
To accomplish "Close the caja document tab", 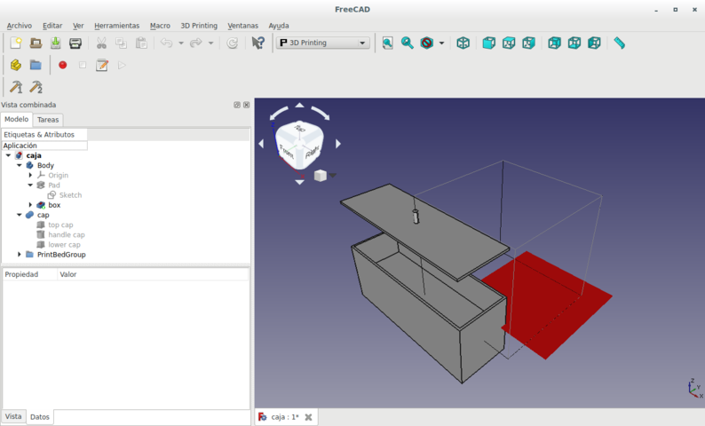I will coord(308,417).
